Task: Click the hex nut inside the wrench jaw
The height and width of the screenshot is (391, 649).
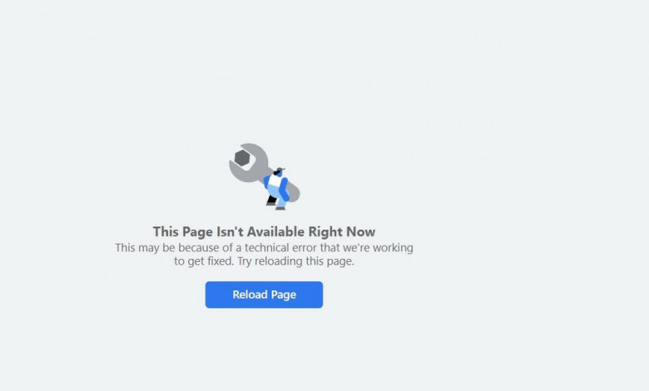Action: tap(242, 157)
